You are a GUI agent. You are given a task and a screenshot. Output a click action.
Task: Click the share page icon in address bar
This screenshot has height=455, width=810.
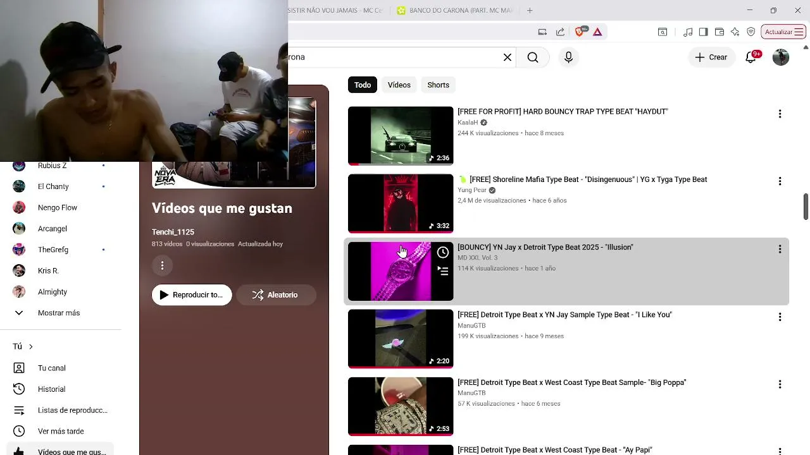click(x=560, y=32)
